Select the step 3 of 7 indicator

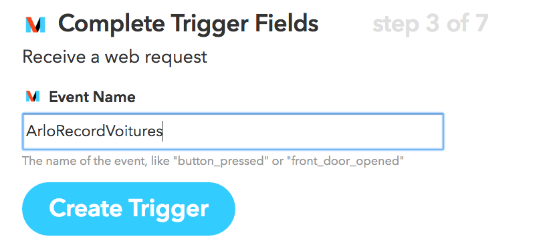[430, 24]
